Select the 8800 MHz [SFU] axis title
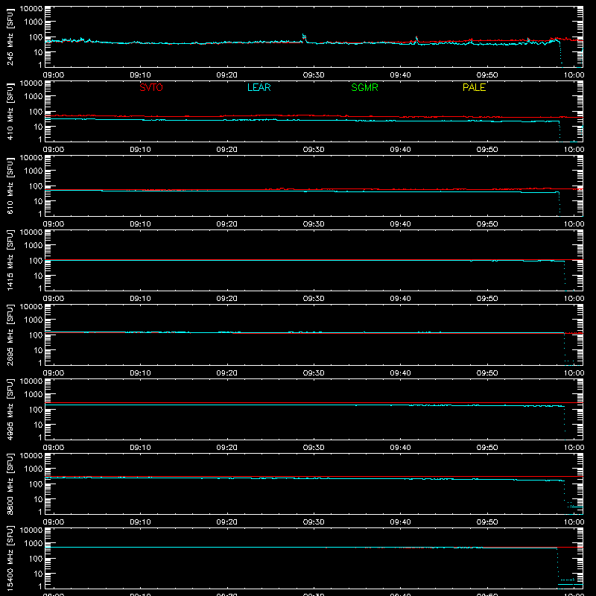596x596 pixels. point(10,484)
